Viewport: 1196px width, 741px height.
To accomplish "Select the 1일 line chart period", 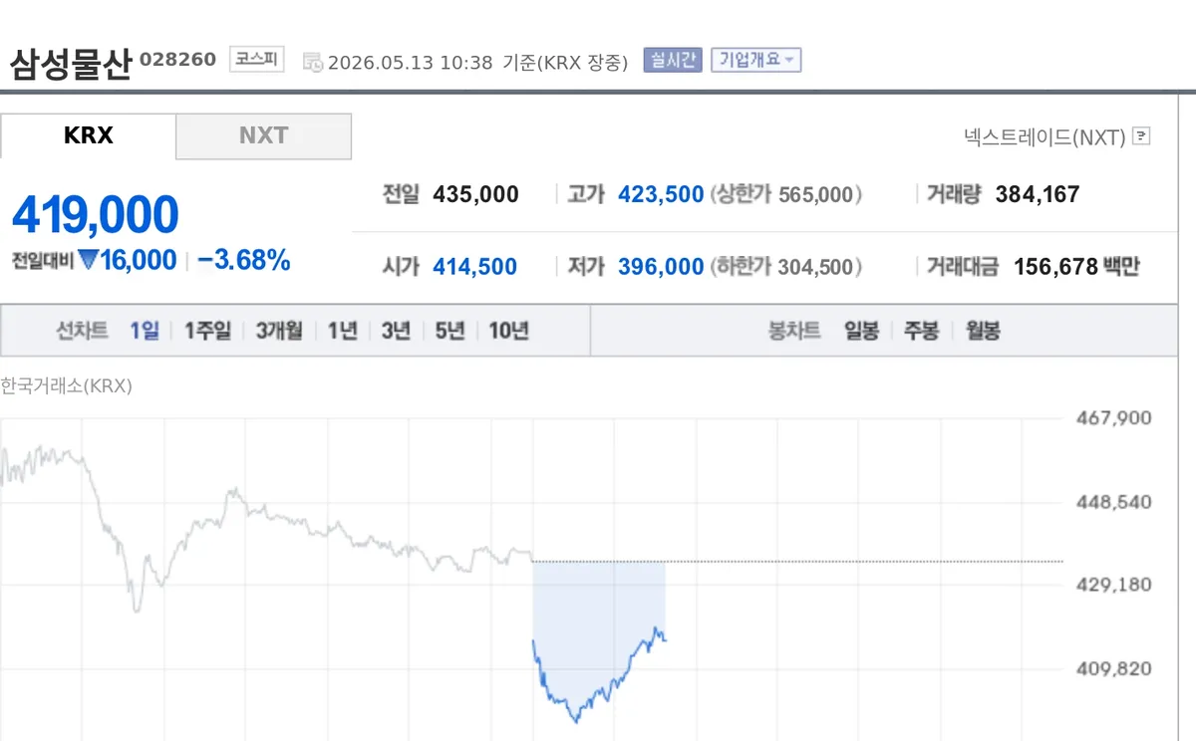I will pos(145,331).
